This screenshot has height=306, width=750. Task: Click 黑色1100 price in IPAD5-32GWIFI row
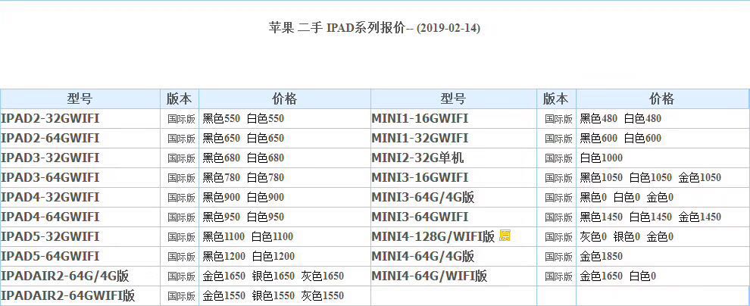coord(223,236)
